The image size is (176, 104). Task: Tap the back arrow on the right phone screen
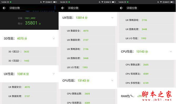point(121,8)
